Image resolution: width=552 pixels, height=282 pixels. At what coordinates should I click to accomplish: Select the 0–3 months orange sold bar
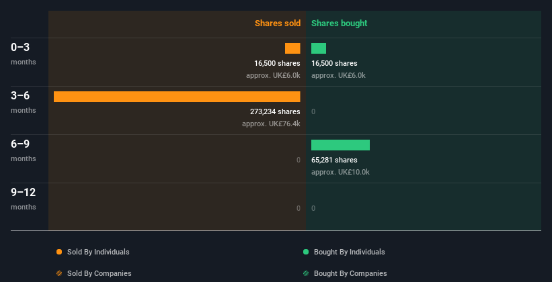pyautogui.click(x=292, y=48)
